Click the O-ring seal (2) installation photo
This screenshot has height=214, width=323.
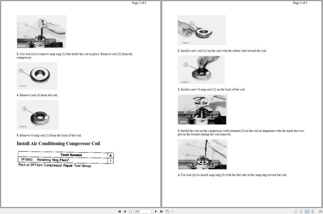[x=201, y=69]
